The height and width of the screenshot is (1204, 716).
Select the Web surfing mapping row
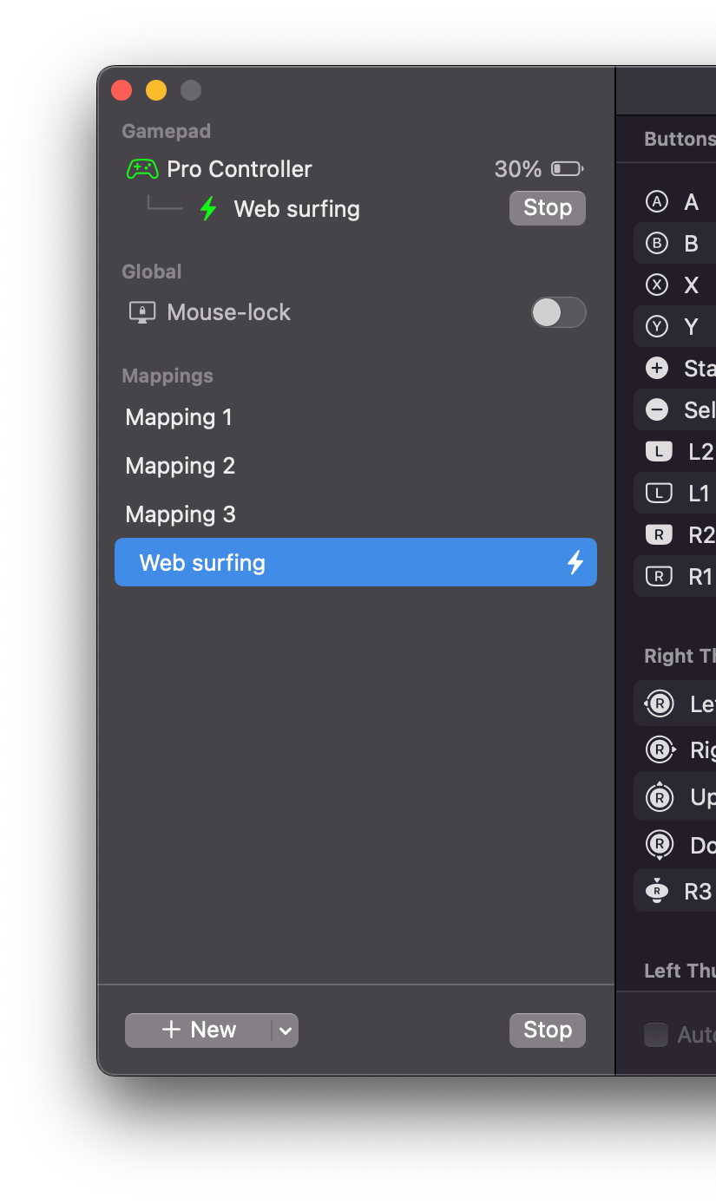pyautogui.click(x=356, y=562)
